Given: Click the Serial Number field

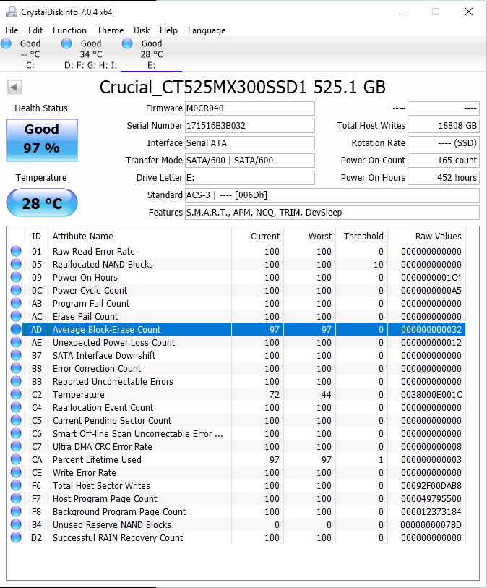Looking at the screenshot, I should [x=250, y=126].
